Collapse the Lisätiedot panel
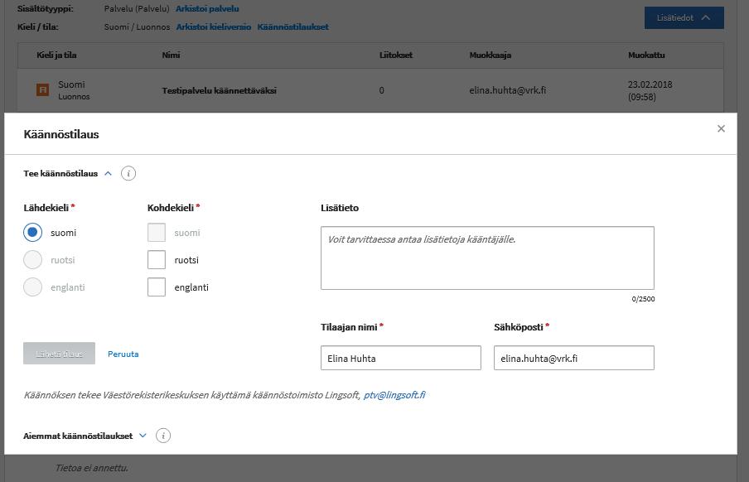Screen dimensions: 749x482 684,17
